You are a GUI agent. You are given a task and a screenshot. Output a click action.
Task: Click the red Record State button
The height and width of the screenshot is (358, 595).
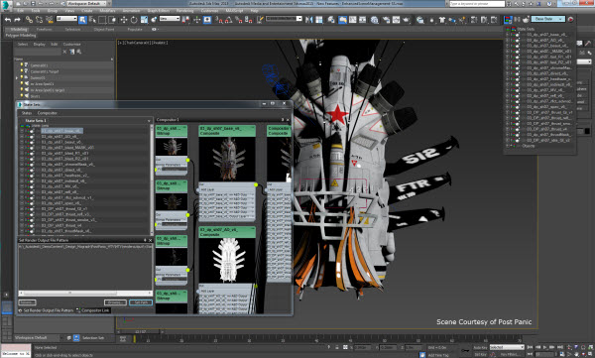[x=570, y=19]
